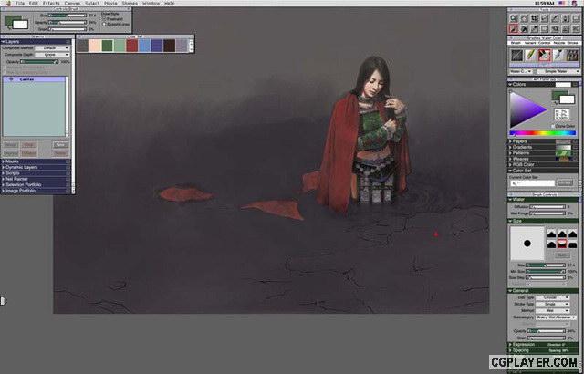
Task: Open the Movie menu
Action: pyautogui.click(x=110, y=4)
